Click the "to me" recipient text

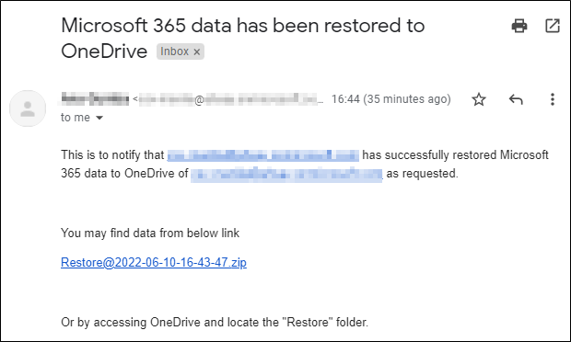(76, 118)
